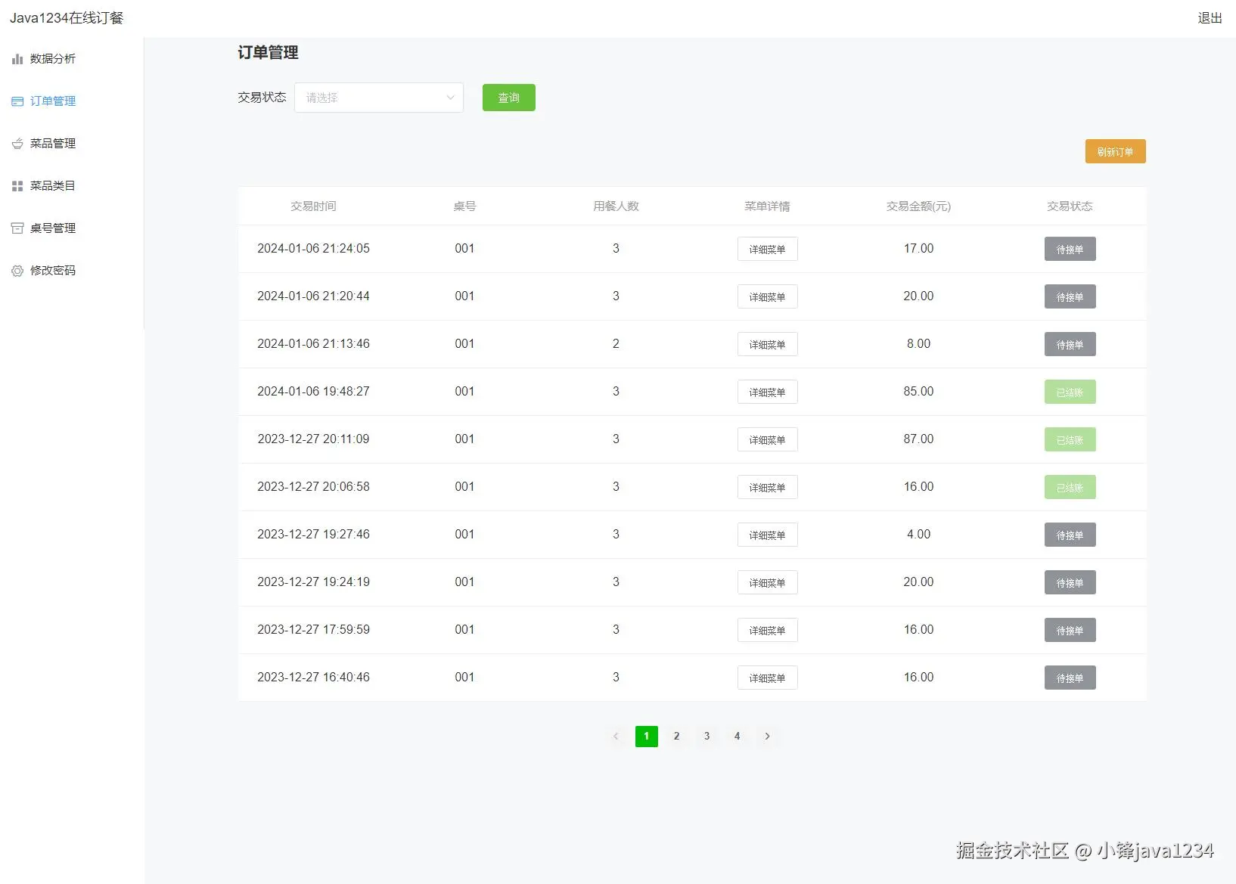Screen dimensions: 1236x884
Task: Click the amount 8.00
Action: coord(918,343)
